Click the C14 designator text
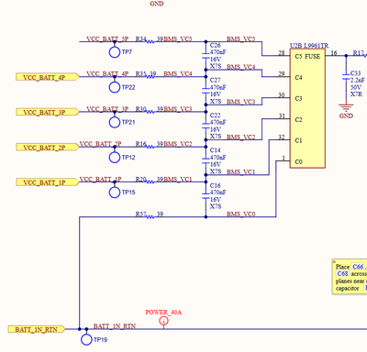367x352 pixels. point(216,150)
